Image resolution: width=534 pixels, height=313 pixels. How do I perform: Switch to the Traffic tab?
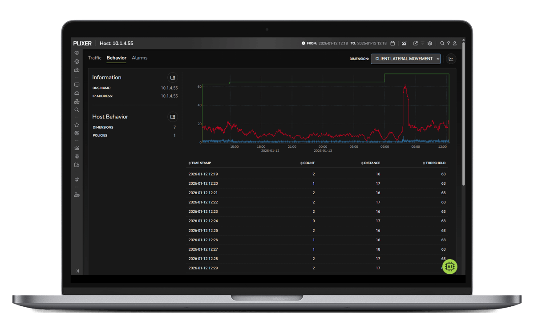95,58
